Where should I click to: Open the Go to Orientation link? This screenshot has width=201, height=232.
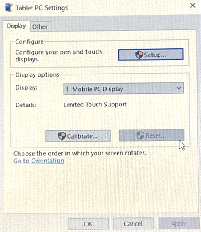pyautogui.click(x=39, y=161)
